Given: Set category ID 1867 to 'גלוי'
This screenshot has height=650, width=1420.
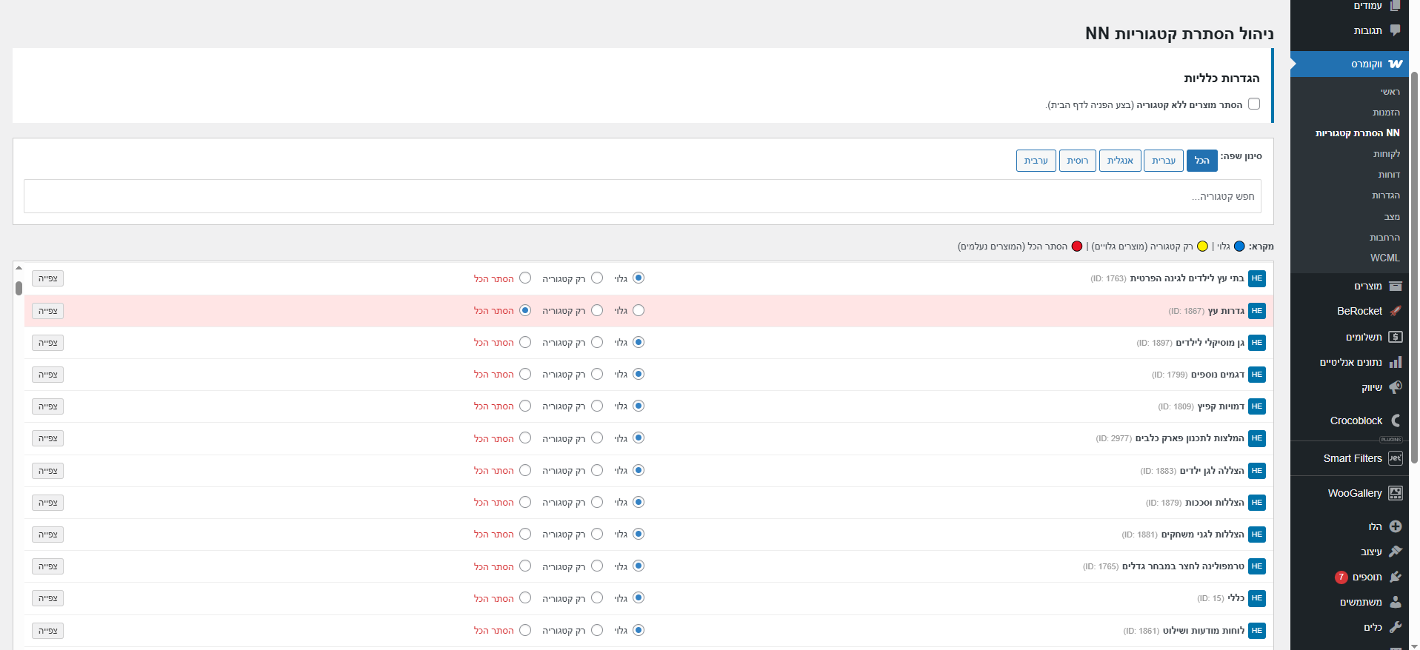Looking at the screenshot, I should pyautogui.click(x=639, y=311).
